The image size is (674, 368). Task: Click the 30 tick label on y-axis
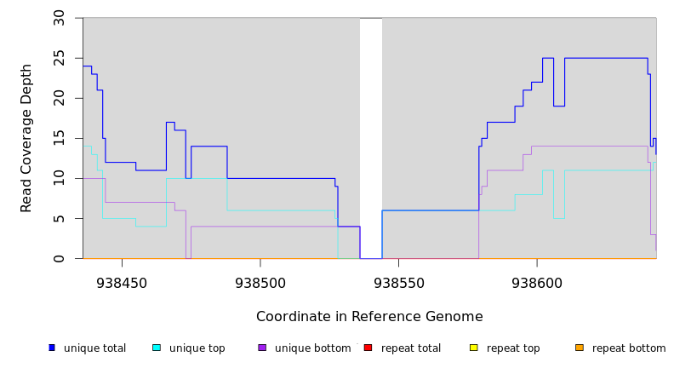pos(59,18)
